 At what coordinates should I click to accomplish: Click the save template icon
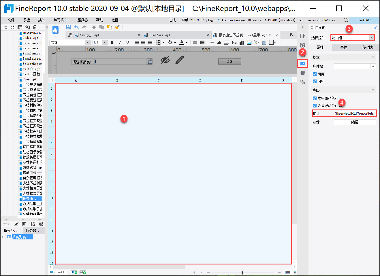pos(69,27)
